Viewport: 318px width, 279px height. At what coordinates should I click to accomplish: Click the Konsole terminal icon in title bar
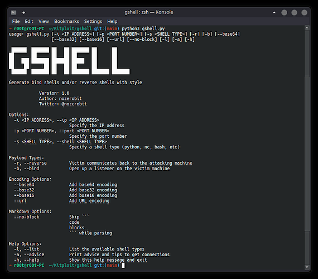pos(13,12)
